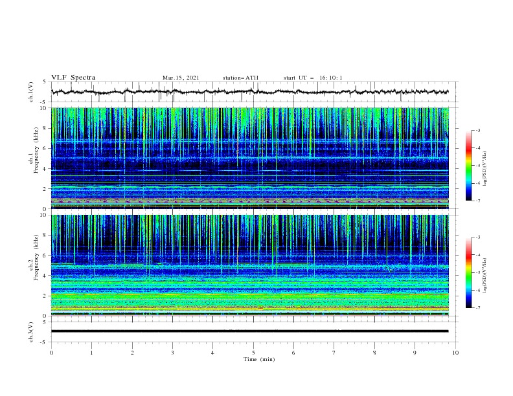
Task: Click the 'ch.2 Frequency (kHz)' axis label
Action: [34, 257]
